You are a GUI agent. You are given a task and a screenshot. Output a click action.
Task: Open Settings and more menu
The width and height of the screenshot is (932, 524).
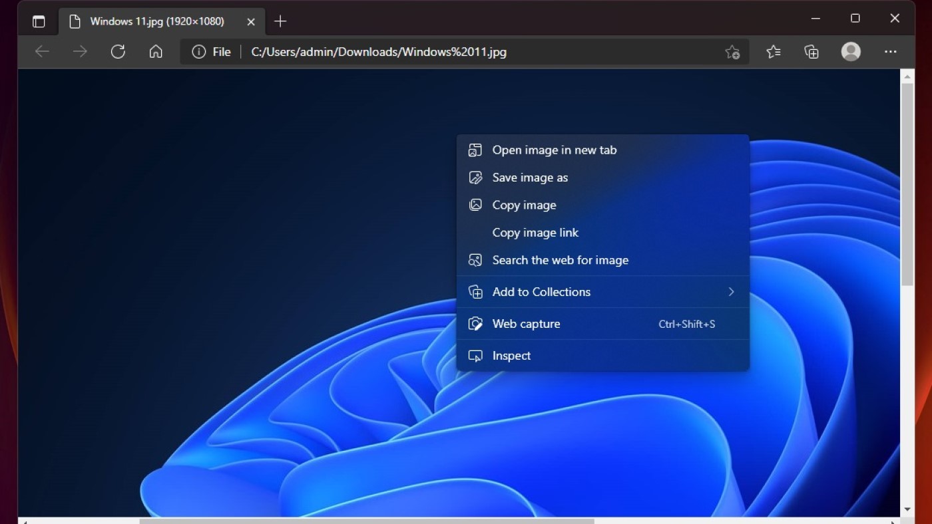point(891,52)
